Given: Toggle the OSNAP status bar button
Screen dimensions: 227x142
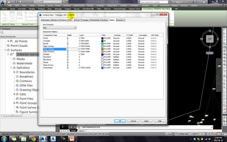Looking at the screenshot, I should (x=63, y=134).
